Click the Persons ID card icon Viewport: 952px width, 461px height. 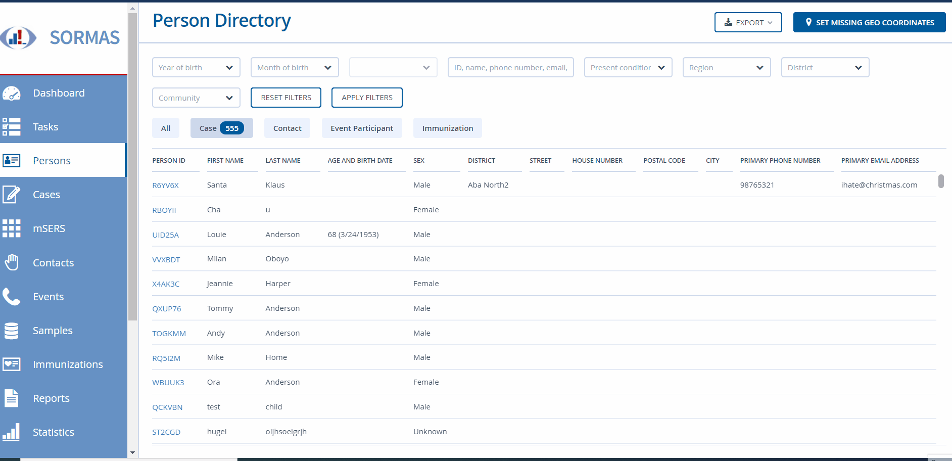(11, 161)
